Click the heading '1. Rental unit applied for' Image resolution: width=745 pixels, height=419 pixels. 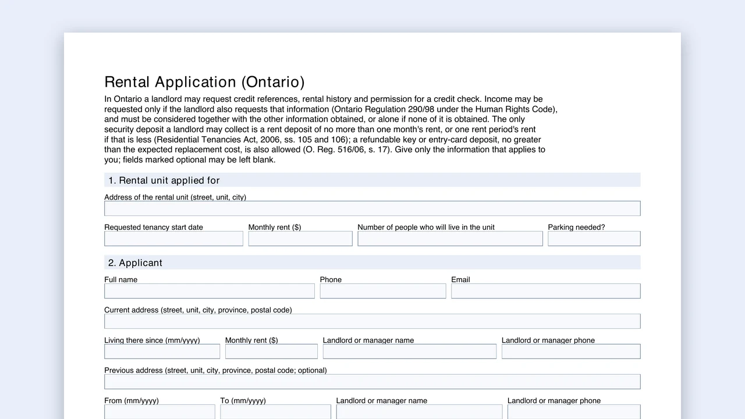pos(164,180)
